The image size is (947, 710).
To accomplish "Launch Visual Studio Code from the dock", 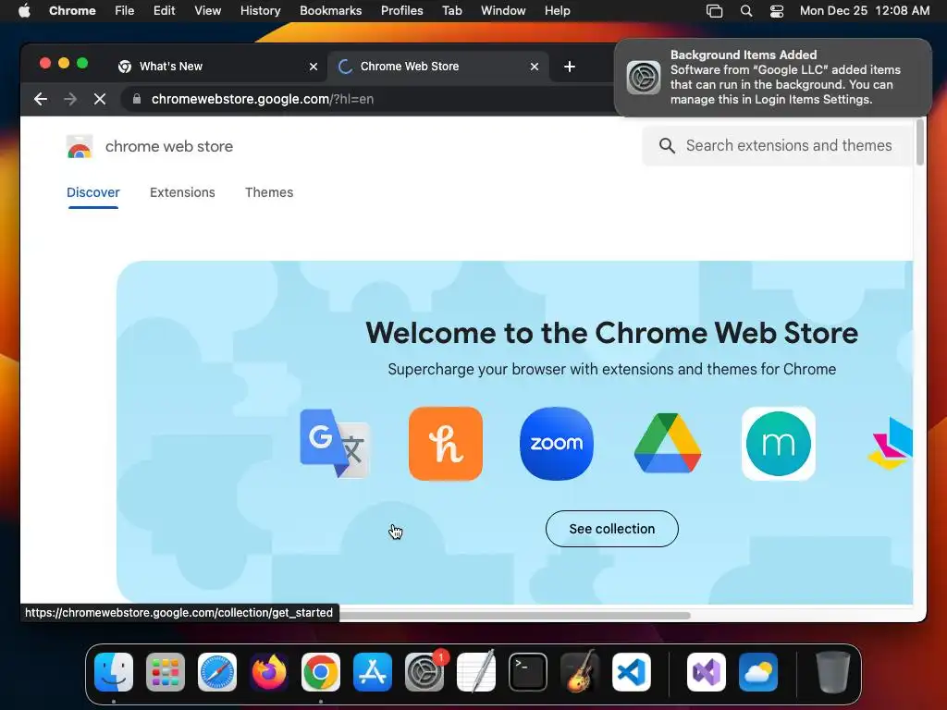I will point(631,672).
